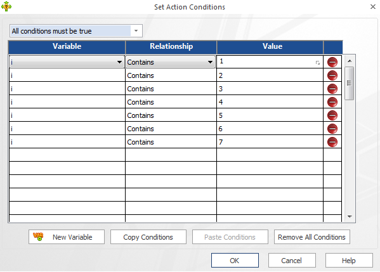Click the New Variable button
380x272 pixels.
coord(67,237)
